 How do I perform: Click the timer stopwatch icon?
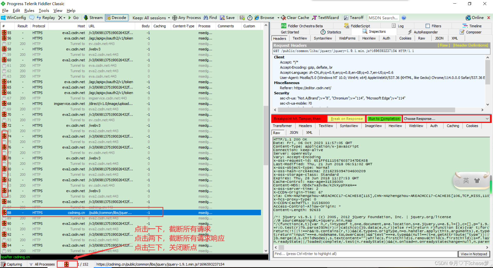(250, 18)
